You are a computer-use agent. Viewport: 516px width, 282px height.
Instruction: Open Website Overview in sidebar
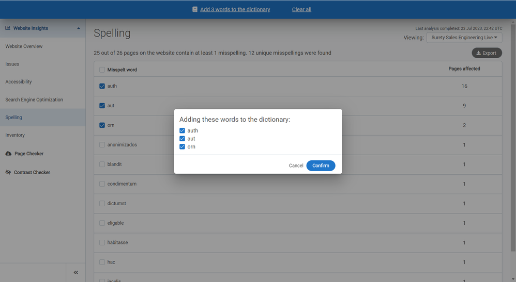[x=24, y=46]
